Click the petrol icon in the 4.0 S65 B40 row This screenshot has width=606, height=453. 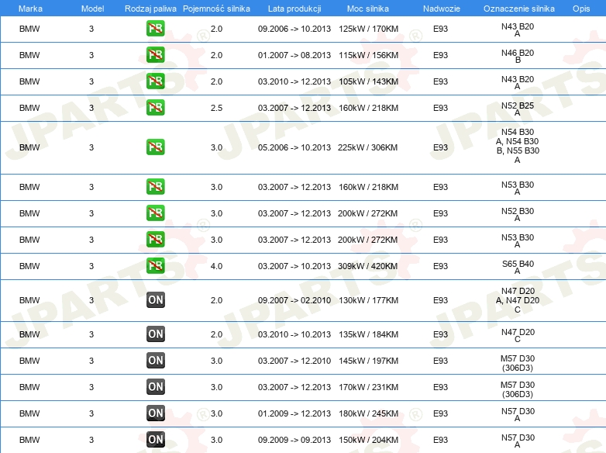tap(155, 266)
